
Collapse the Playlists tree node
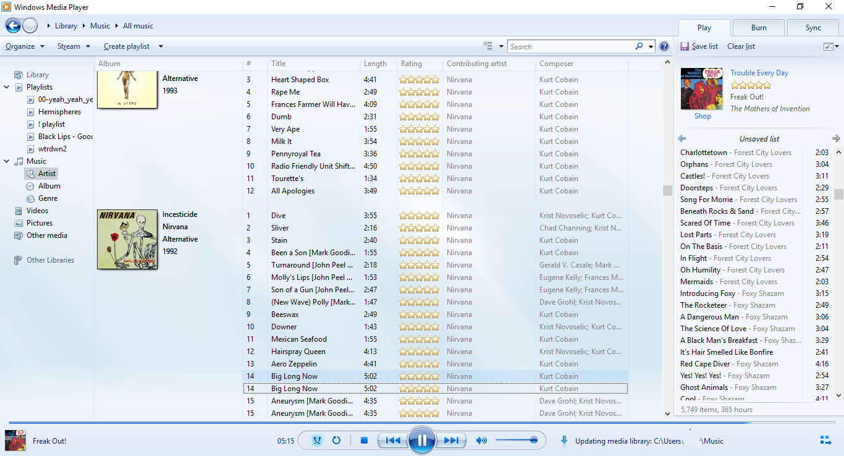(7, 87)
